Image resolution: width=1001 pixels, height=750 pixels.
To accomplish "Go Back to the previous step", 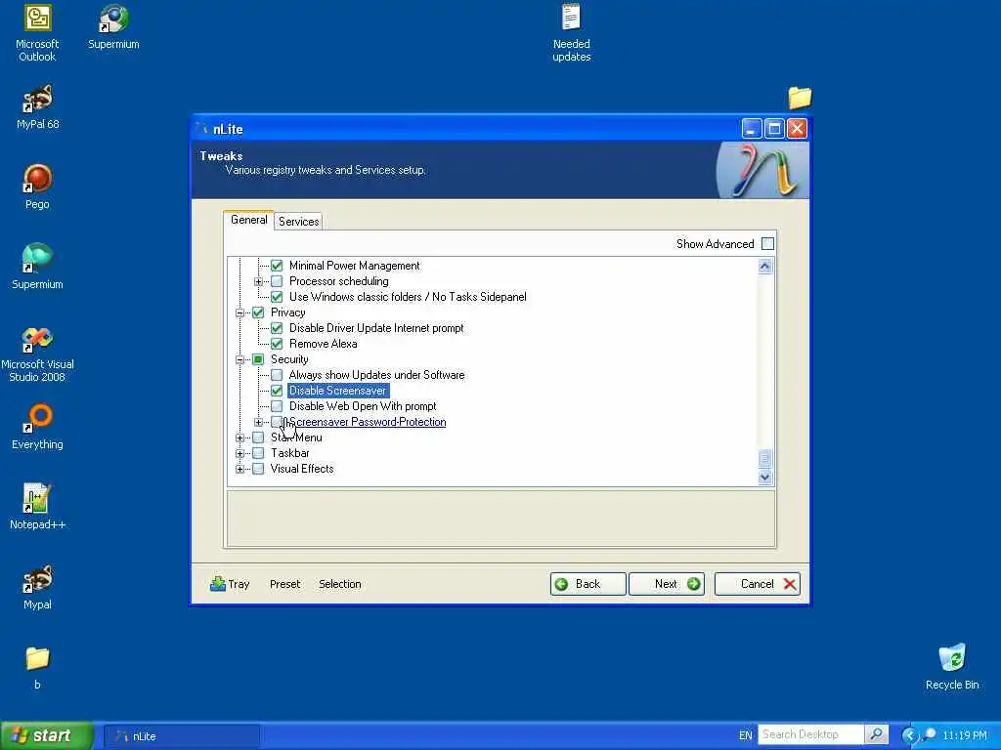I will [588, 584].
